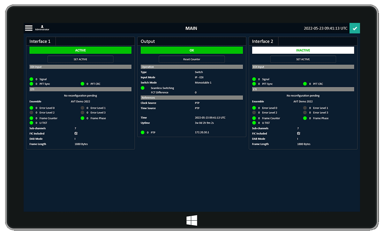This screenshot has width=383, height=234.
Task: Click the Administrator user icon
Action: [x=42, y=27]
